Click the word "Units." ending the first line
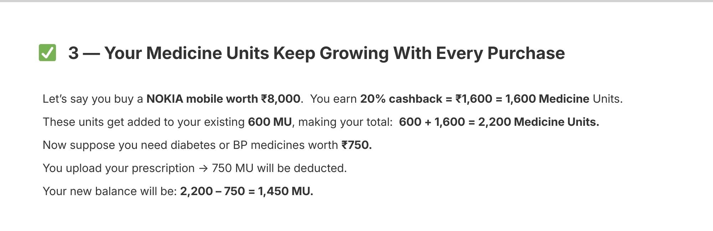The image size is (713, 231). 607,99
